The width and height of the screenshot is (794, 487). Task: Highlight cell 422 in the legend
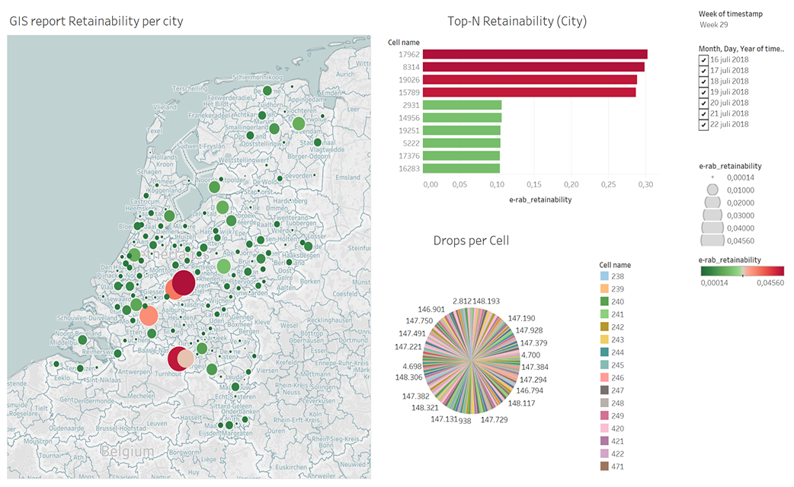(604, 454)
